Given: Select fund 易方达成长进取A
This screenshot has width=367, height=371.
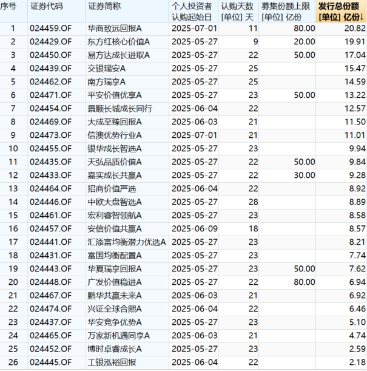Looking at the screenshot, I should pyautogui.click(x=119, y=55).
